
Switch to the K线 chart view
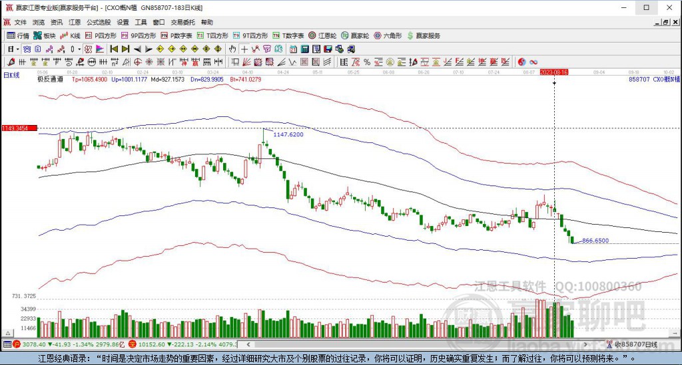click(70, 36)
